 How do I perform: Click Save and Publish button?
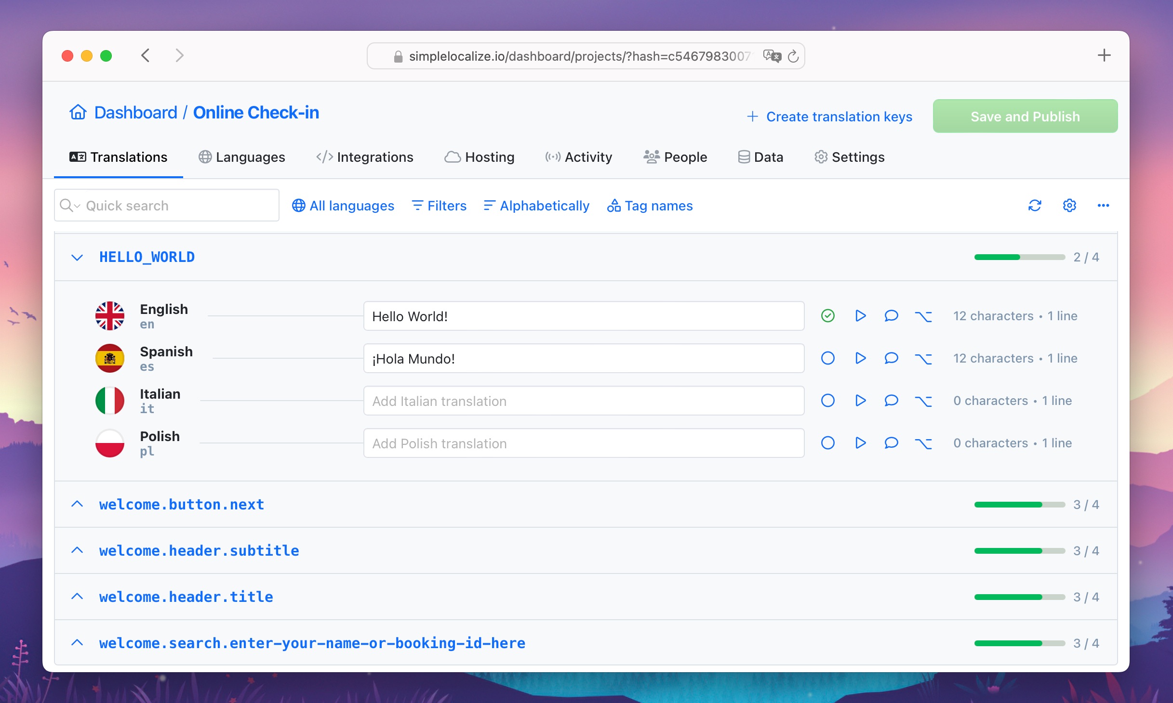click(x=1025, y=117)
